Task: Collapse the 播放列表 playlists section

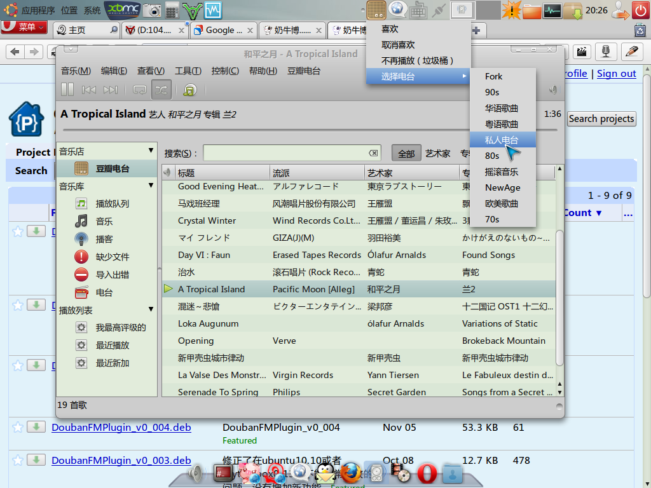Action: [151, 309]
